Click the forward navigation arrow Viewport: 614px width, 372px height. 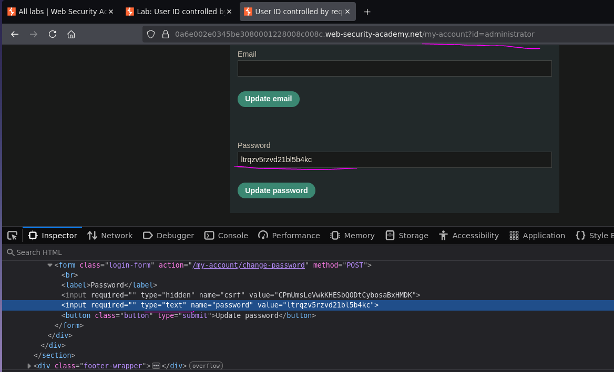click(x=34, y=35)
